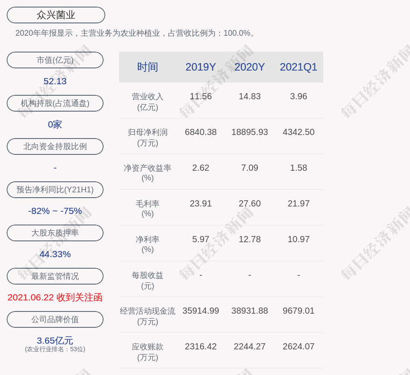410x375 pixels.
Task: Click the brand value 3.65亿元
Action: point(55,341)
